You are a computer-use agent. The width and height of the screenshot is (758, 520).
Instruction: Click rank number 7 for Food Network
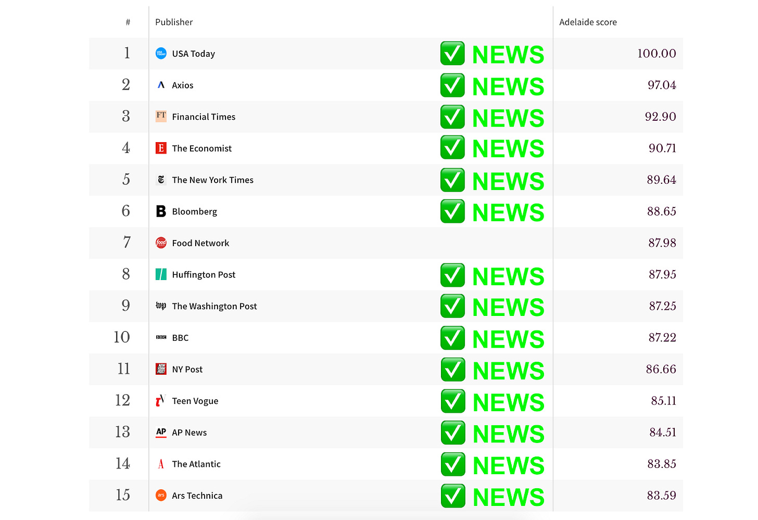(127, 243)
